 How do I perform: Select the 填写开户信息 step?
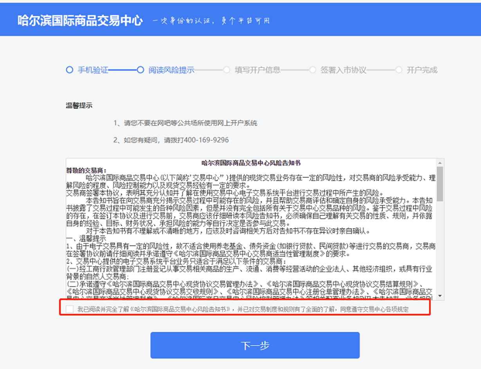click(x=258, y=70)
